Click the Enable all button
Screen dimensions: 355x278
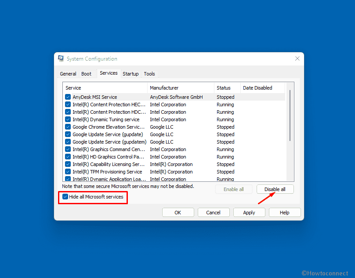(x=234, y=189)
